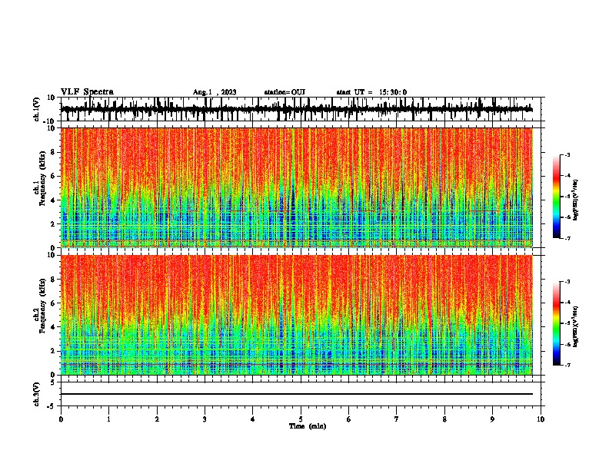Click the "-7" label on ch.2 color scale
Screen dimensions: 609x470
point(567,365)
